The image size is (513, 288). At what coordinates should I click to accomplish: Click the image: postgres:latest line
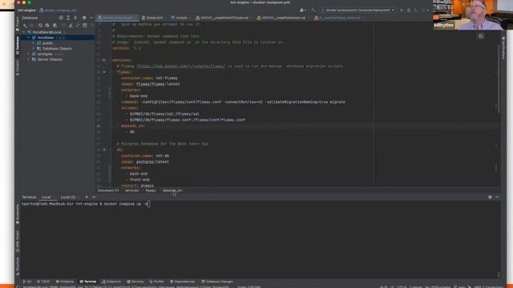pos(145,162)
